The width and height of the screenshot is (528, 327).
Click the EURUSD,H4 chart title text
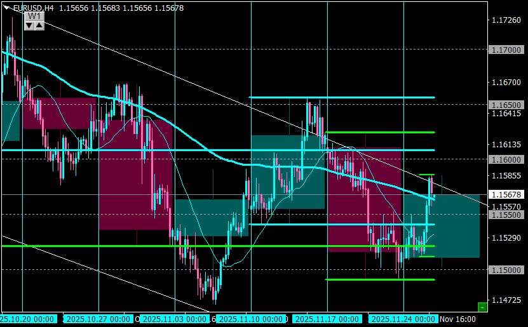(33, 8)
